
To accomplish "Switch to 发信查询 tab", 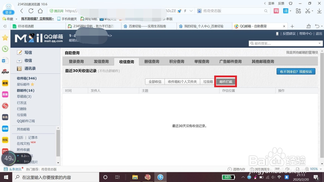I will [x=101, y=62].
